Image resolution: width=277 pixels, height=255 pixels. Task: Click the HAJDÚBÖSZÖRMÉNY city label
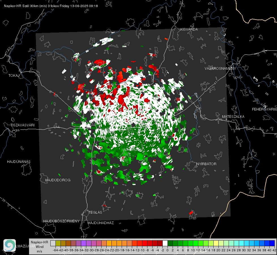point(61,221)
